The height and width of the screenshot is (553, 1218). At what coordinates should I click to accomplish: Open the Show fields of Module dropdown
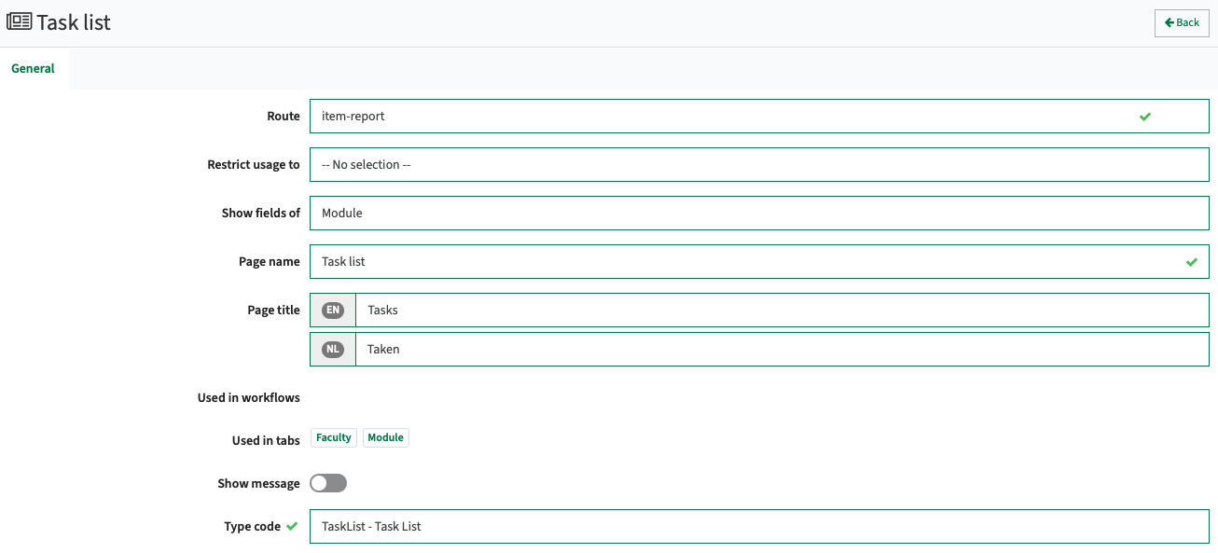click(759, 214)
